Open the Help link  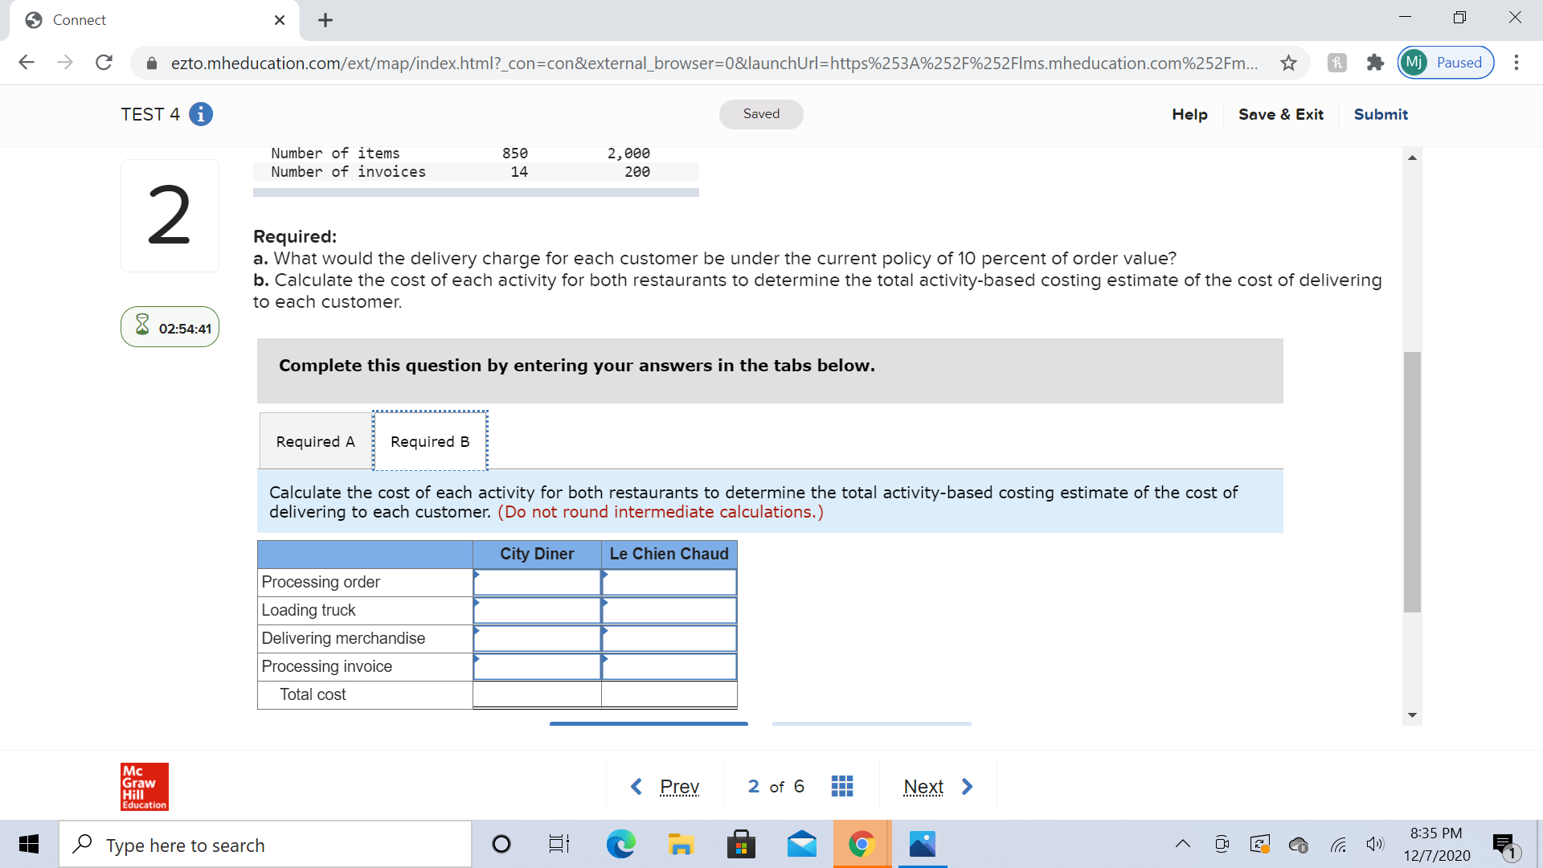pyautogui.click(x=1189, y=114)
